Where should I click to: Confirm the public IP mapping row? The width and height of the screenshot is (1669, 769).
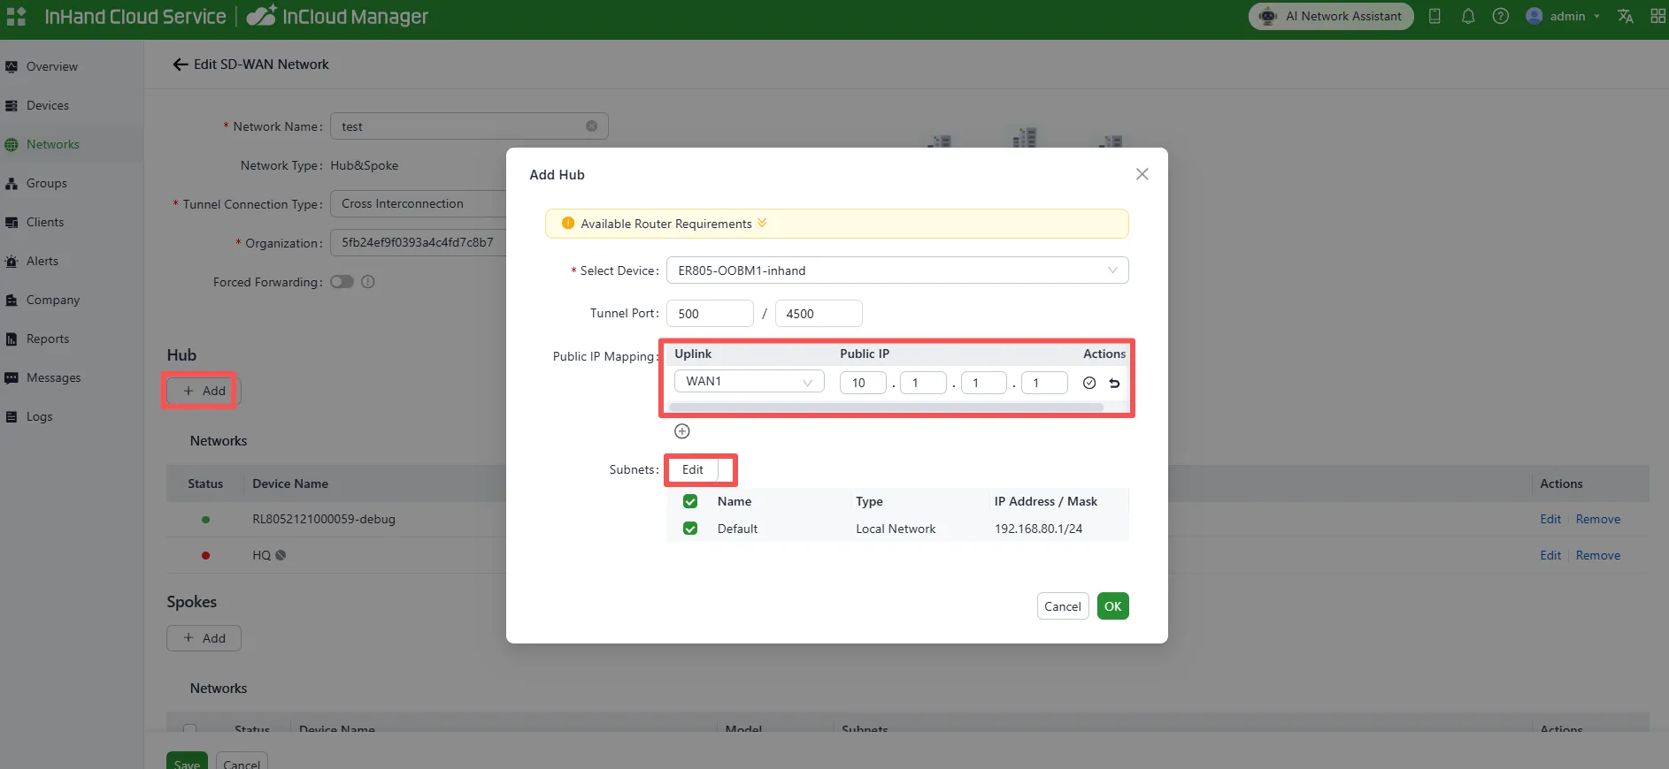pyautogui.click(x=1089, y=383)
